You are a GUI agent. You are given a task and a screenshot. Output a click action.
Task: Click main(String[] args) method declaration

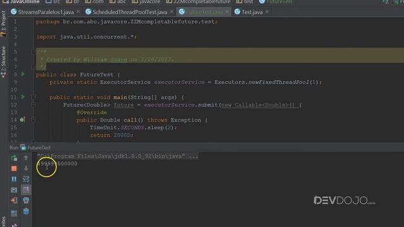coord(145,97)
